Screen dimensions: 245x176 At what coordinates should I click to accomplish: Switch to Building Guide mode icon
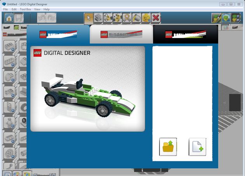pos(236,18)
